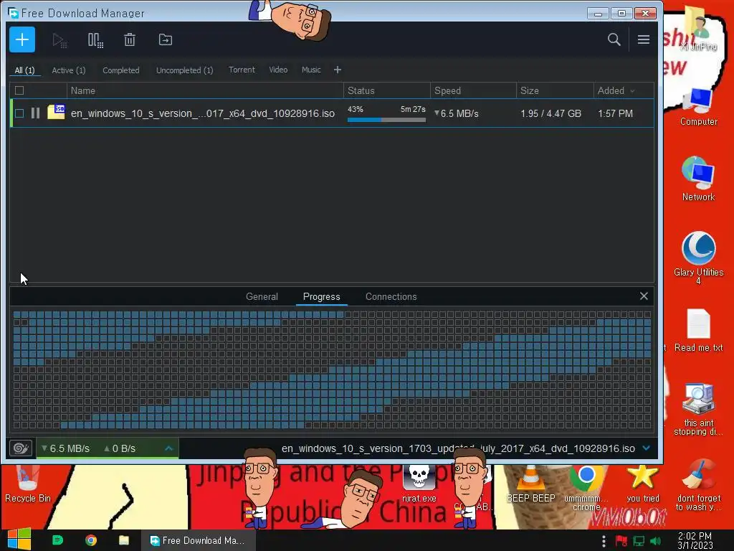Click the 1:57 PM added time
The height and width of the screenshot is (551, 734).
point(615,113)
